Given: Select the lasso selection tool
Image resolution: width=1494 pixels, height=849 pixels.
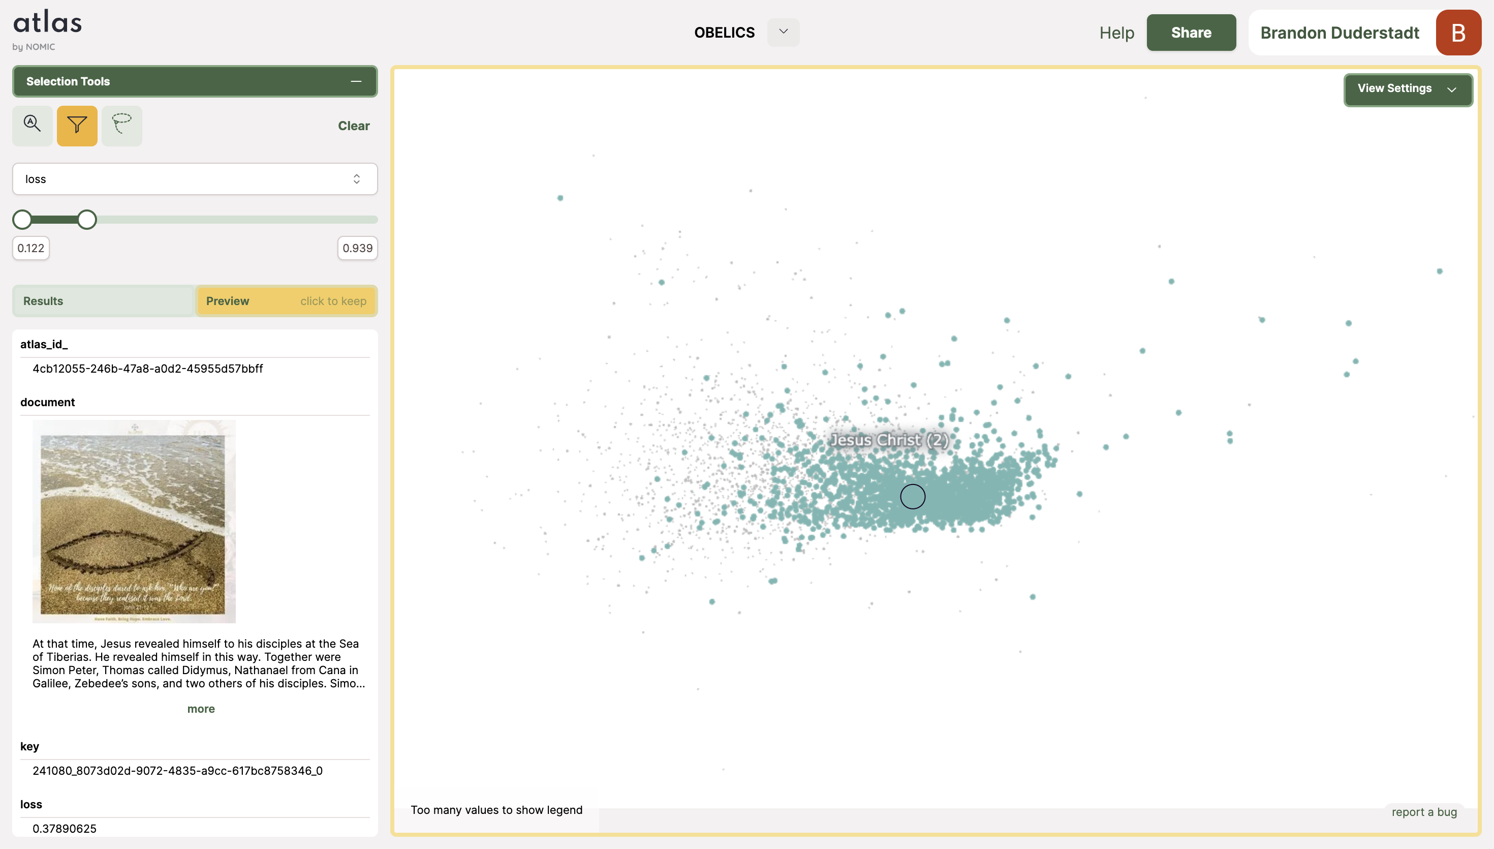Looking at the screenshot, I should 121,125.
